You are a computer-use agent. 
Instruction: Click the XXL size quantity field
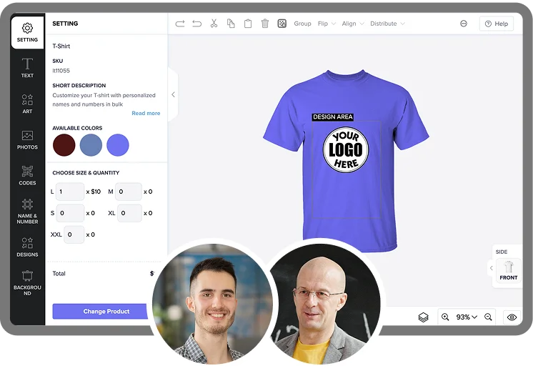pos(74,234)
